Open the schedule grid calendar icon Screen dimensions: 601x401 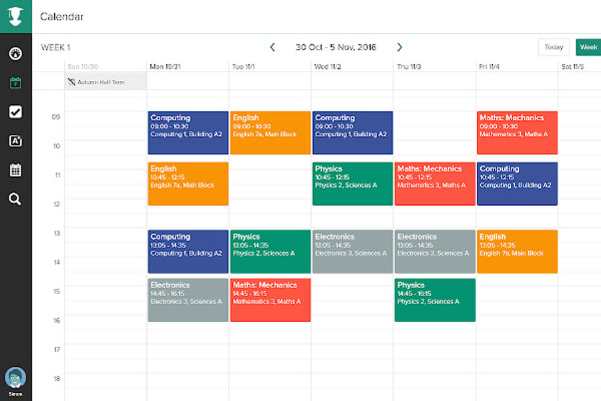coord(15,170)
